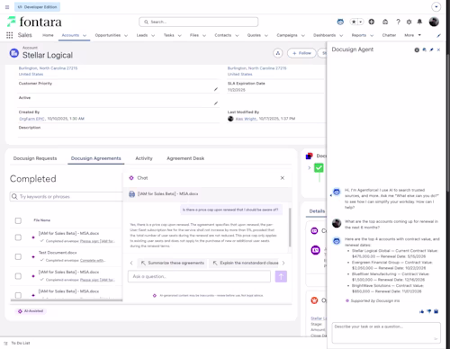Viewport: 450px width, 349px height.
Task: Open the top-right circular dropdown button
Action: tap(436, 6)
